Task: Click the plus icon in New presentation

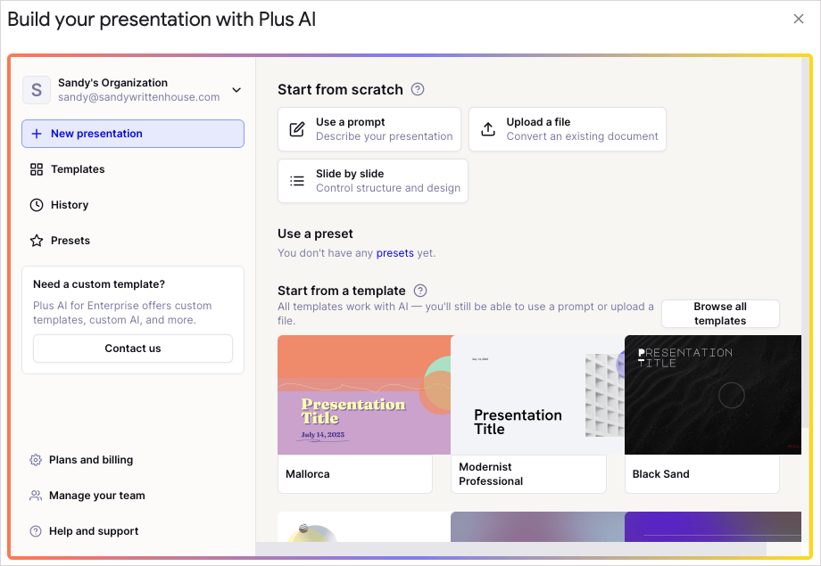Action: point(37,134)
